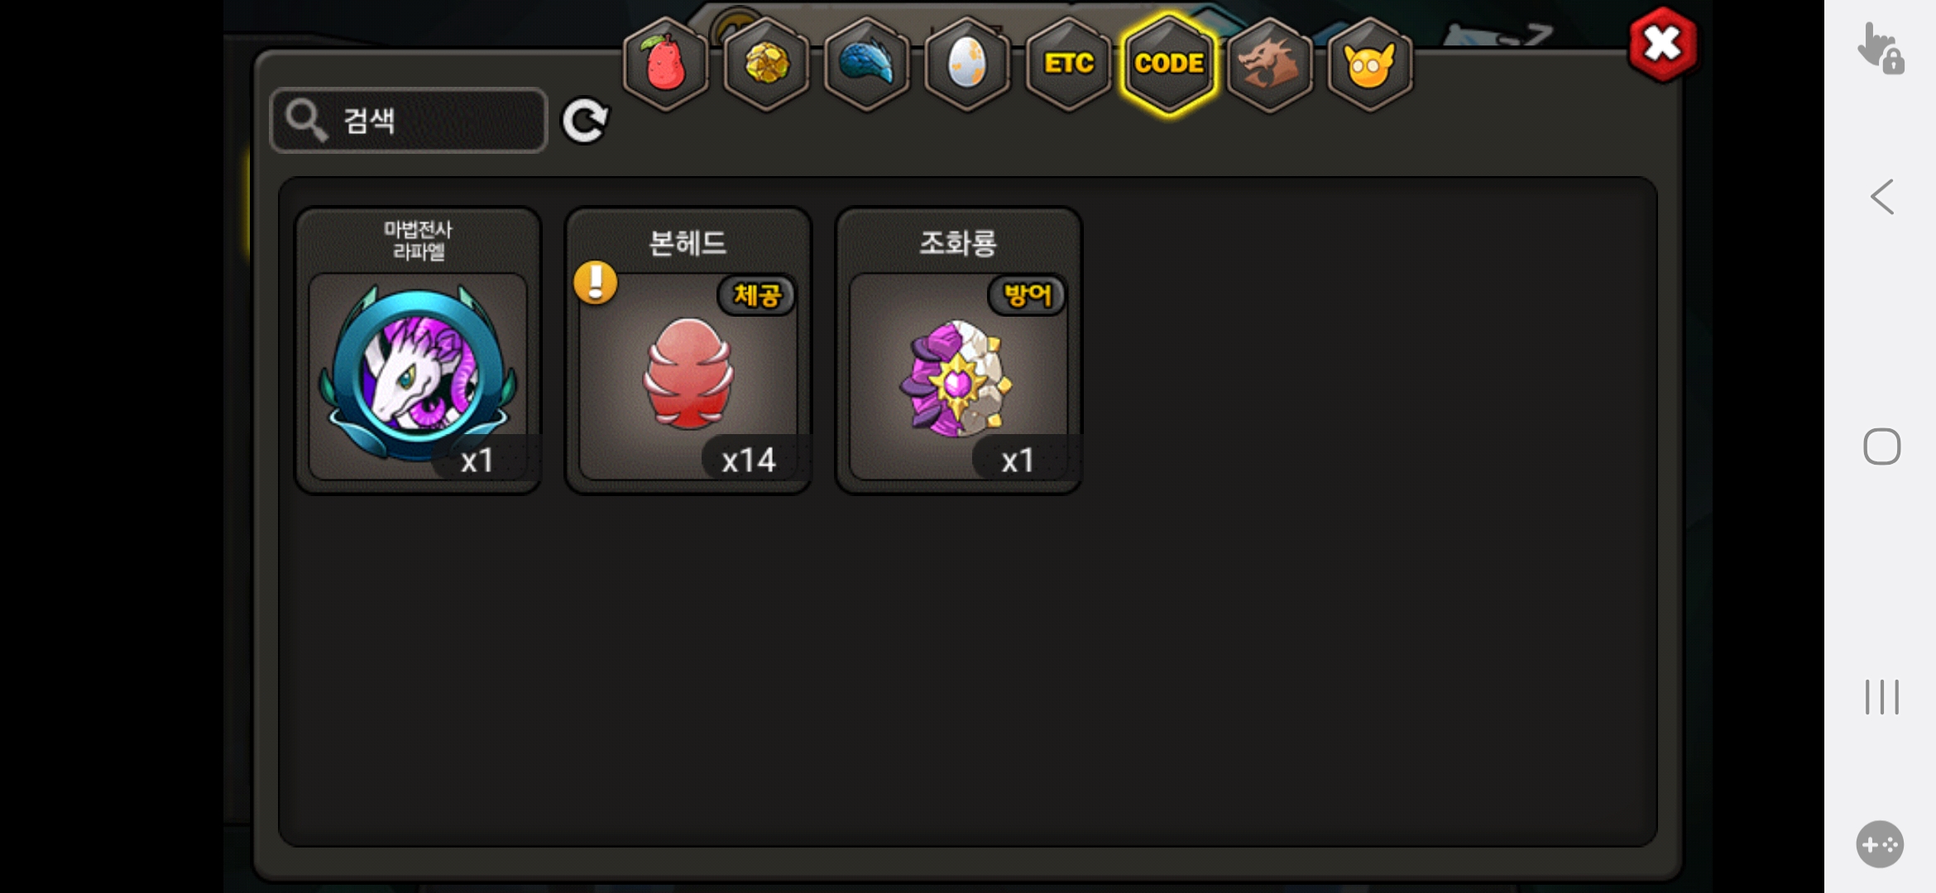Click the 방어 tag on 조화룡
Screen dimensions: 1936x893
coord(1027,295)
